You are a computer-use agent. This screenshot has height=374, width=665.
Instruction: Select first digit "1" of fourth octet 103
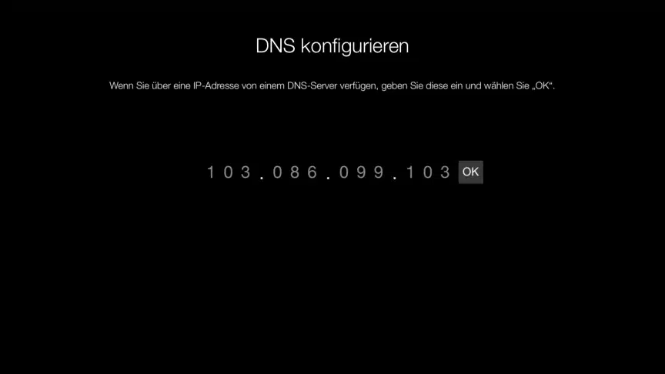pyautogui.click(x=410, y=172)
